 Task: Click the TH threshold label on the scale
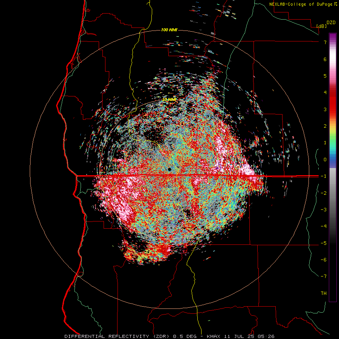[x=324, y=293]
